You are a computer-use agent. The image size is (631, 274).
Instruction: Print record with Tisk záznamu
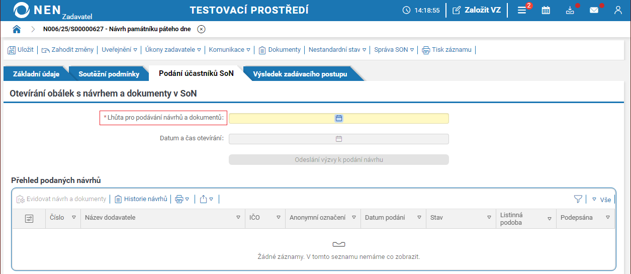click(446, 50)
